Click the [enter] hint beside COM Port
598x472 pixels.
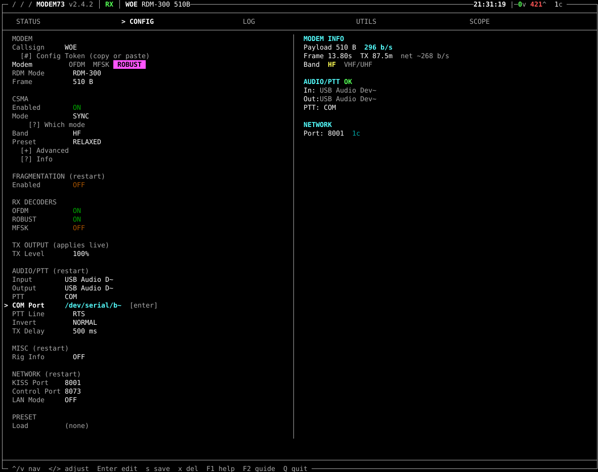(143, 306)
